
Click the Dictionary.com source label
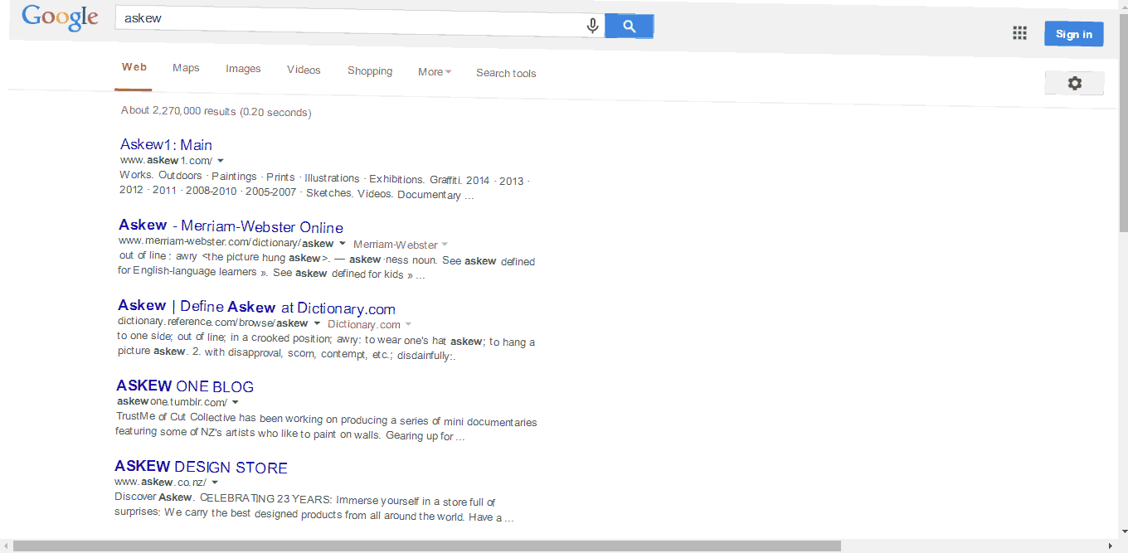364,324
